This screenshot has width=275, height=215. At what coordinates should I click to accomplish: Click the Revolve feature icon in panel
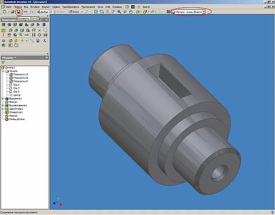tap(9, 25)
